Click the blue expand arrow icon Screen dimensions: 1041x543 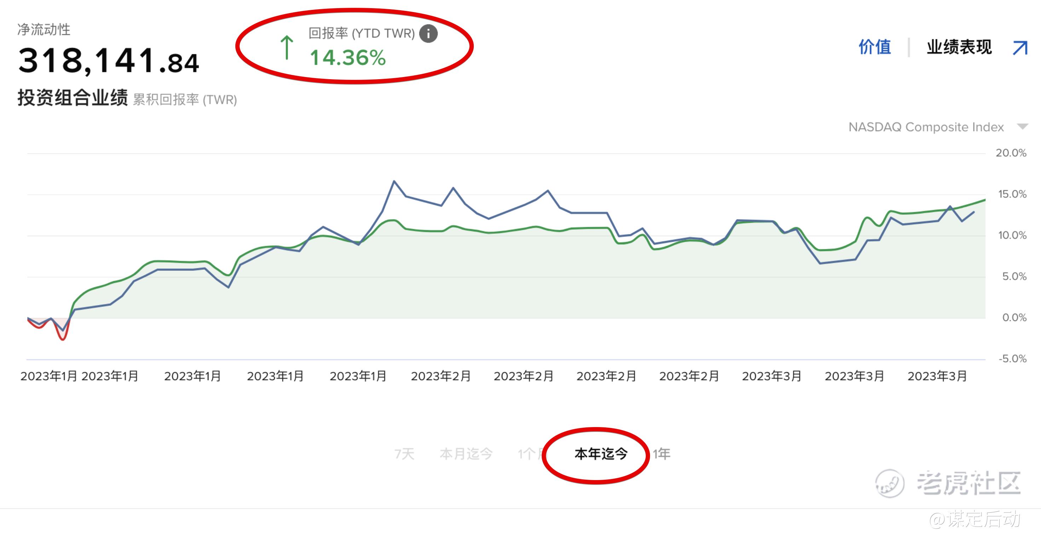click(x=1020, y=48)
